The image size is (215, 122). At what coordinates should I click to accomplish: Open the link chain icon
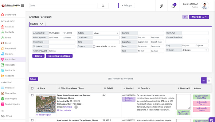pyautogui.click(x=161, y=6)
